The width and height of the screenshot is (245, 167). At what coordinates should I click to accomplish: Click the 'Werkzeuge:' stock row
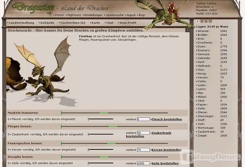212,128
